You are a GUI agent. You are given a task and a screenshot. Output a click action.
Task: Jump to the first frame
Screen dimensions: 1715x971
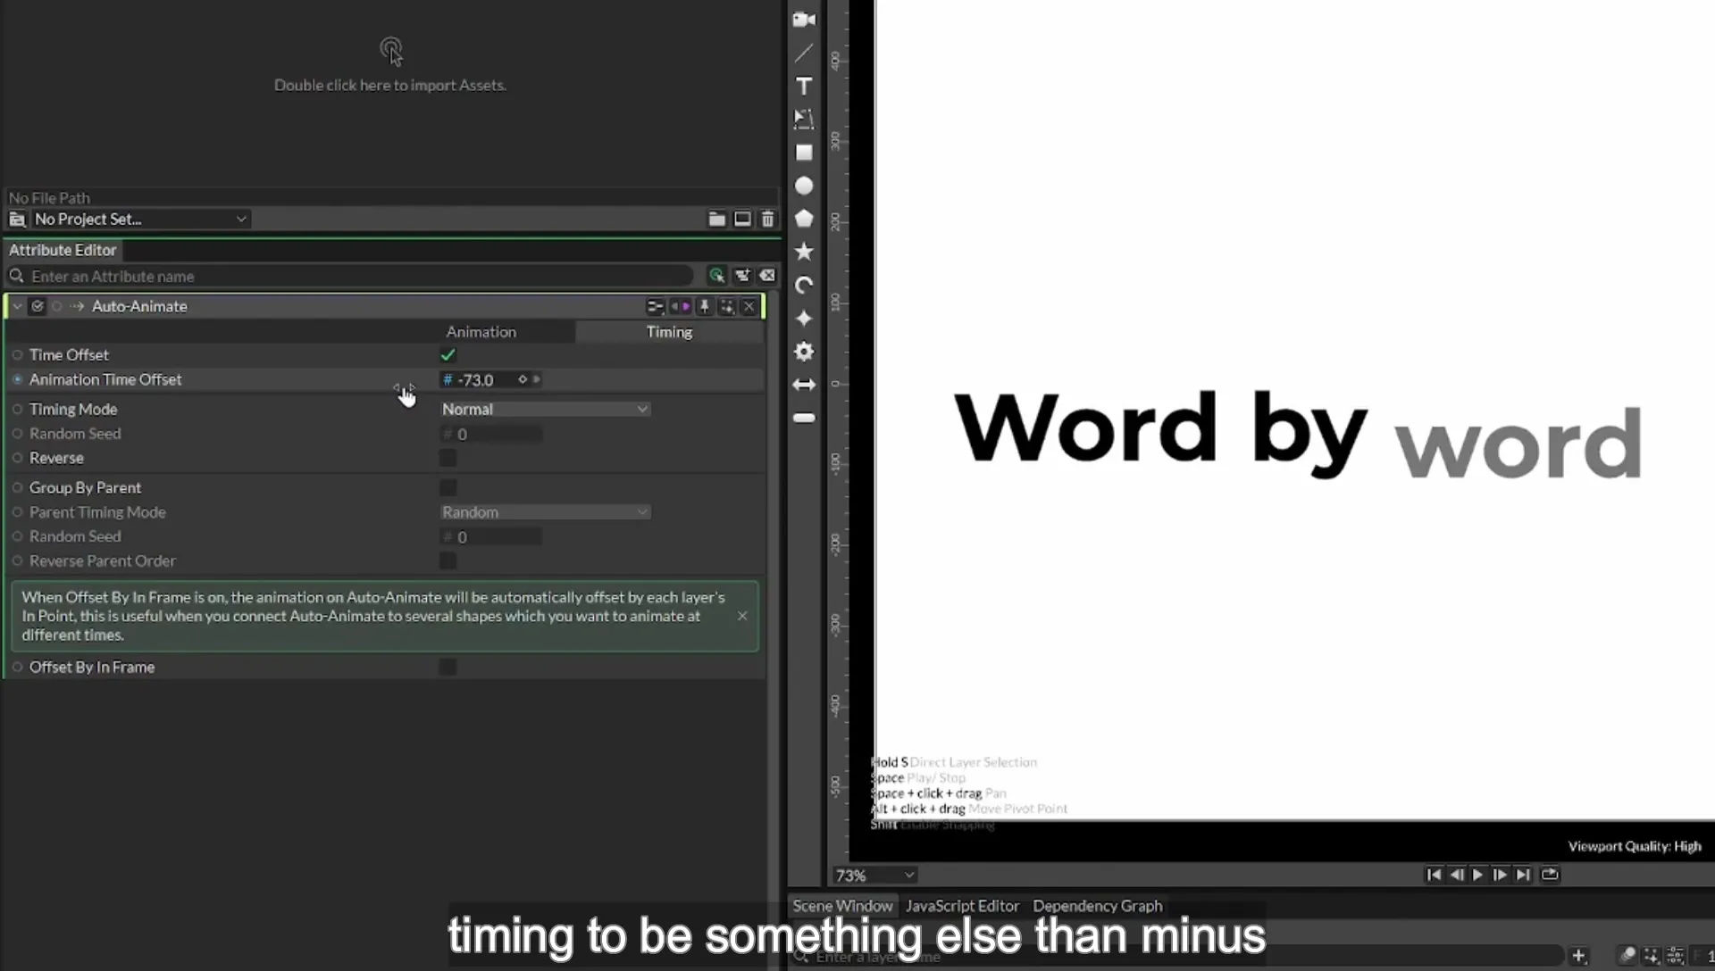tap(1434, 875)
